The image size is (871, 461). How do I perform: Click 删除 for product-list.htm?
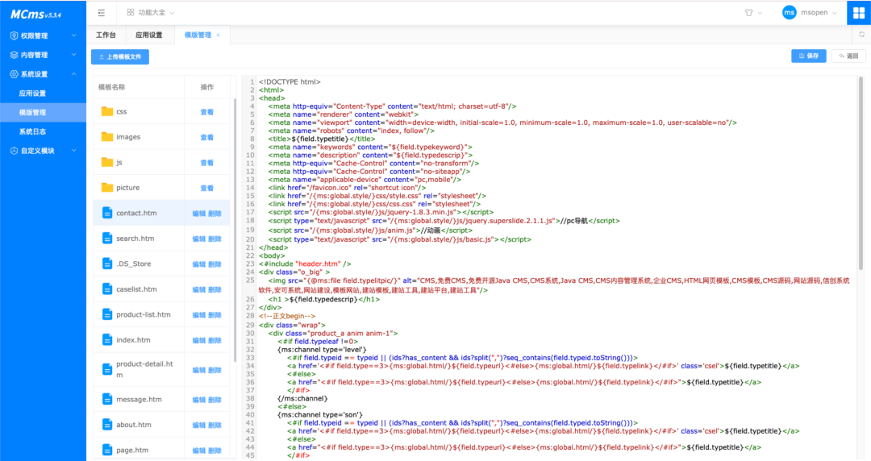[215, 315]
